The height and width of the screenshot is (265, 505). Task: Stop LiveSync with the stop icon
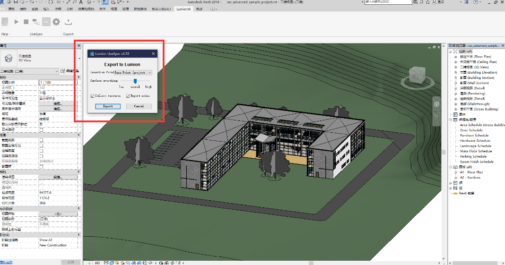pyautogui.click(x=26, y=22)
